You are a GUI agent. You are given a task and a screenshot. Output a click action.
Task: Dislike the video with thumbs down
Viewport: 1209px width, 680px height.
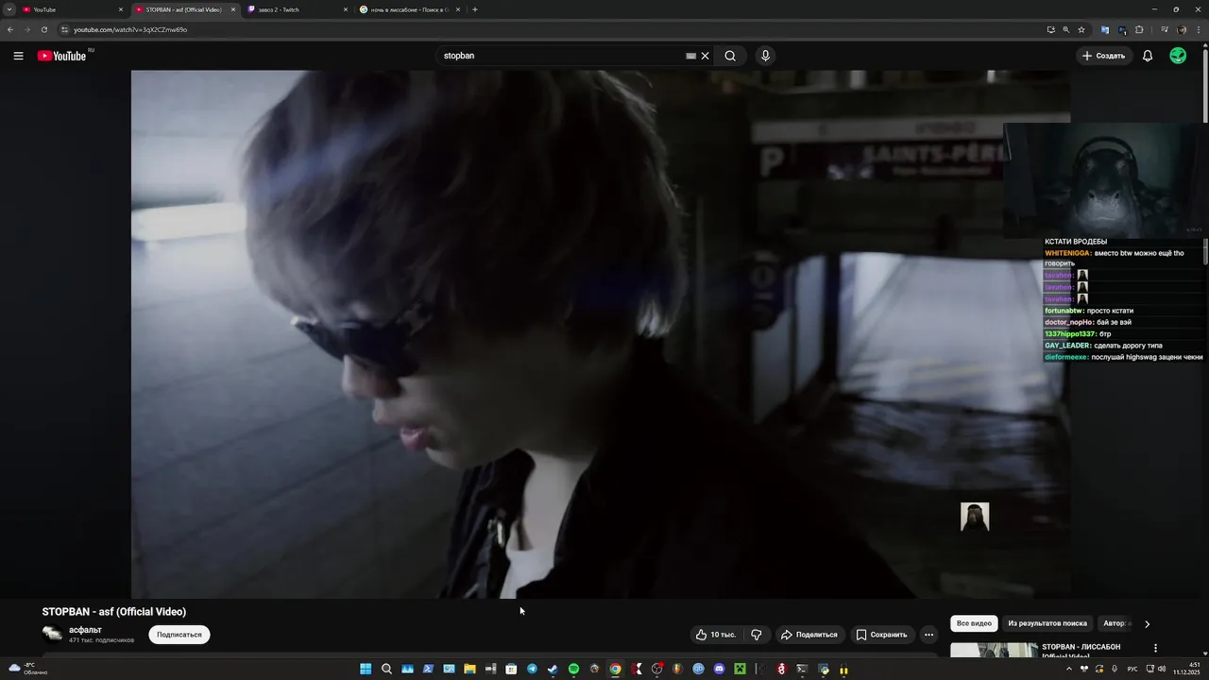[x=756, y=635]
